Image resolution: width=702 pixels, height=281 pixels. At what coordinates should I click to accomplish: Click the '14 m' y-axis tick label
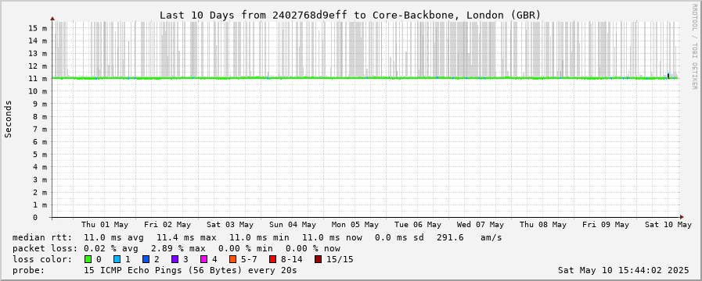tap(38, 41)
